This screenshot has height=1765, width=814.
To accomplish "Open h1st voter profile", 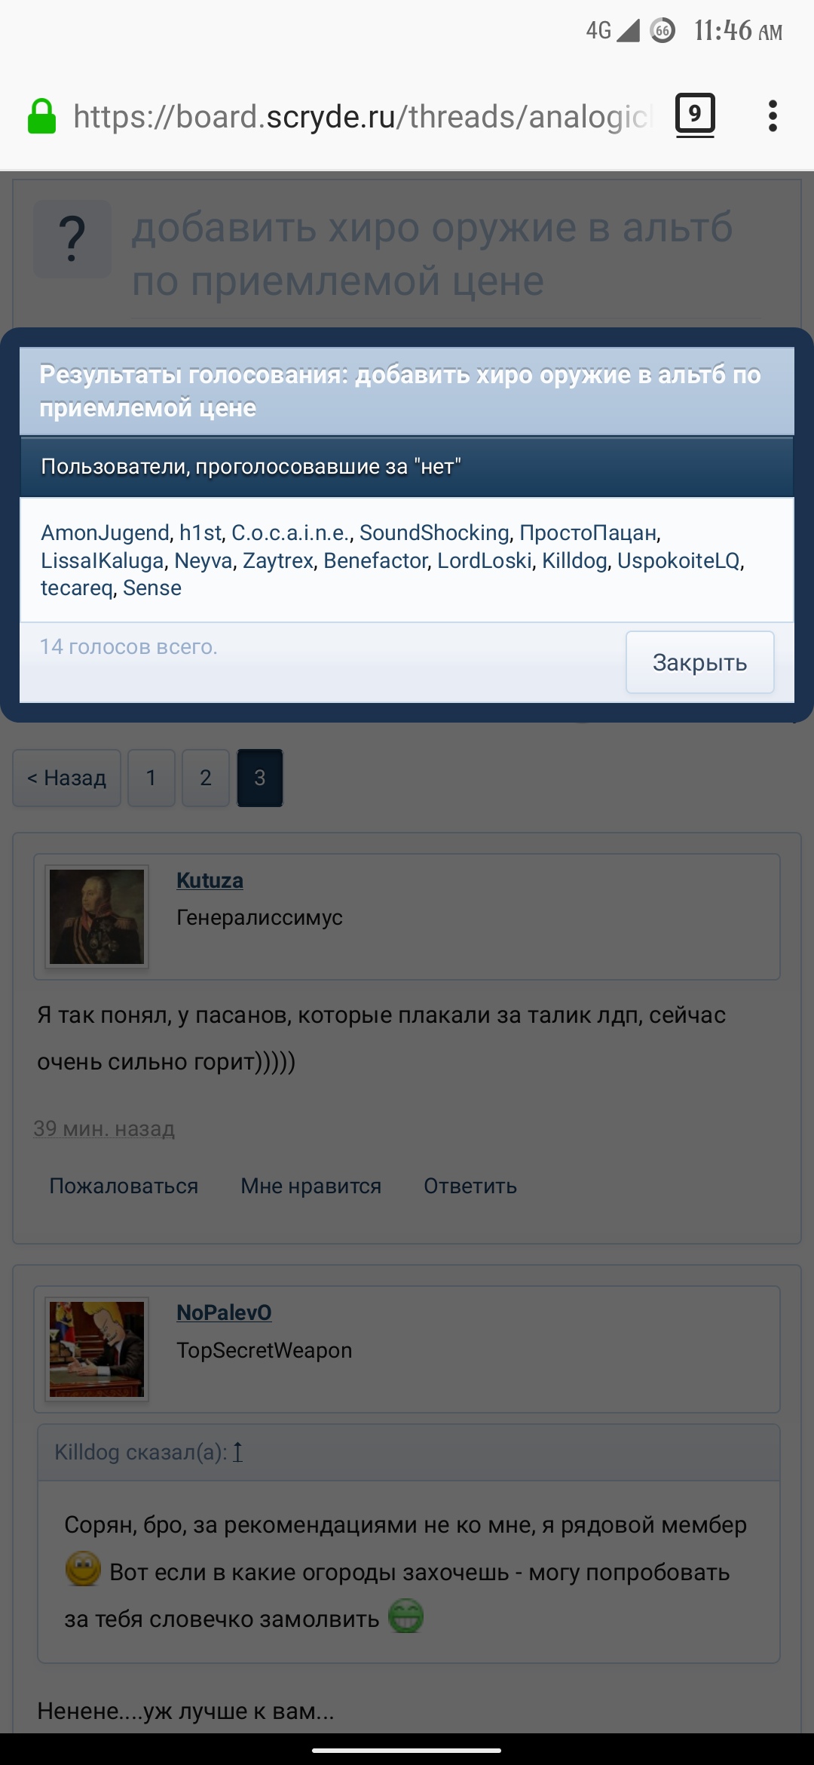I will (x=200, y=533).
